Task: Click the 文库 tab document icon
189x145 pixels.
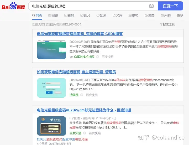Action: (x=114, y=15)
